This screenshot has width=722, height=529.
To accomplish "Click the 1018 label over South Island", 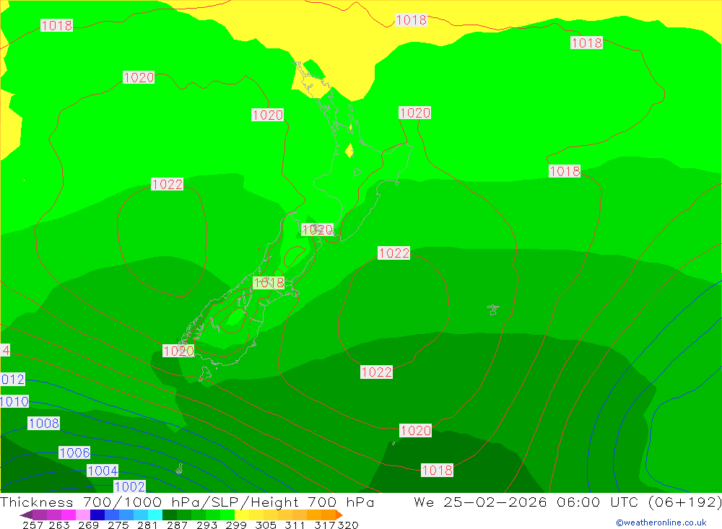I will point(269,283).
